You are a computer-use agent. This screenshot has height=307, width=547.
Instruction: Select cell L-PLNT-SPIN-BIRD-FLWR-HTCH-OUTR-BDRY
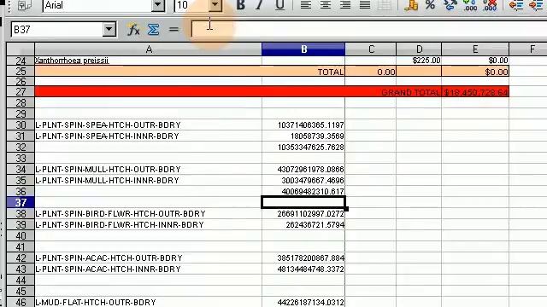(148, 214)
